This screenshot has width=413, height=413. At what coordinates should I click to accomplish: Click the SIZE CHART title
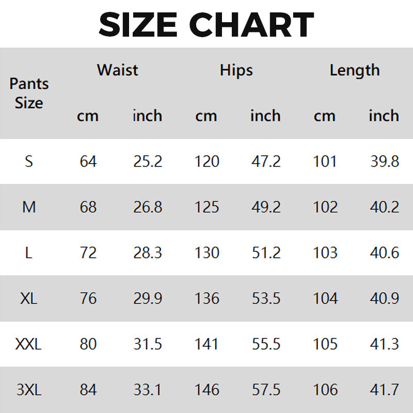[206, 24]
